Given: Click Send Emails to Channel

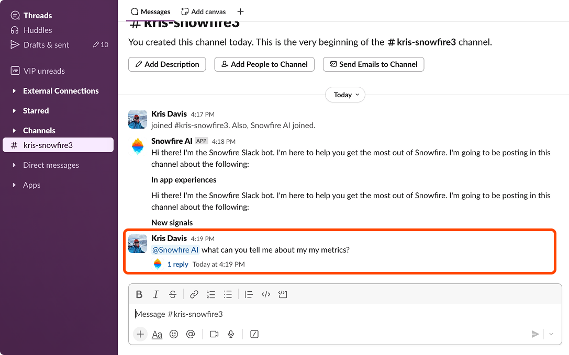Looking at the screenshot, I should click(373, 64).
